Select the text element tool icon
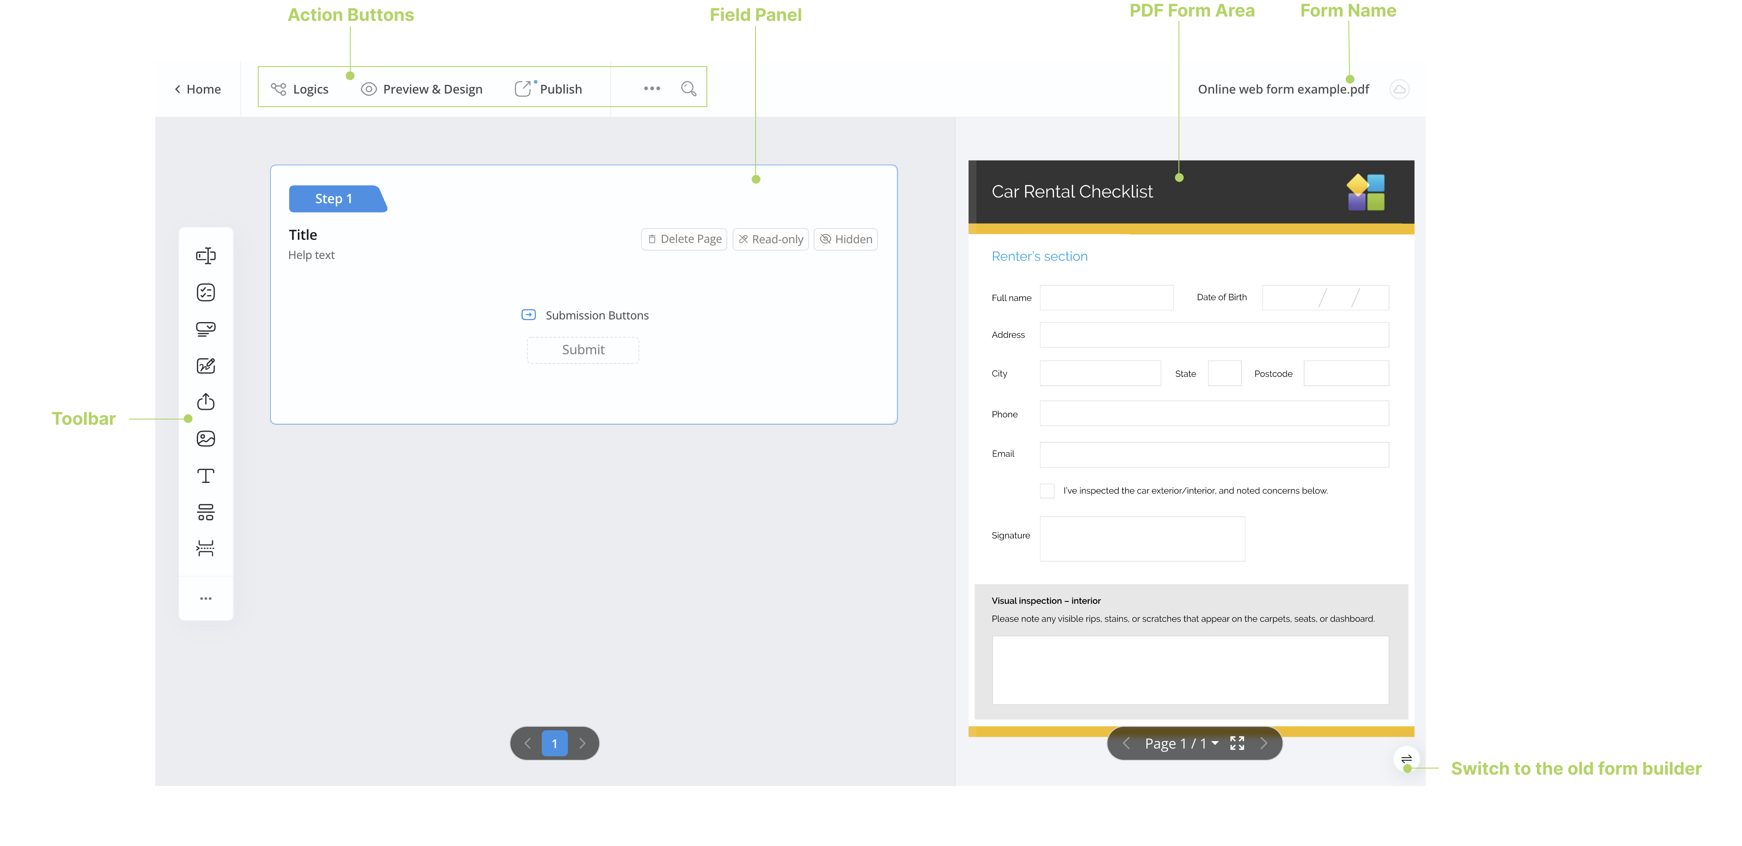 pos(206,475)
